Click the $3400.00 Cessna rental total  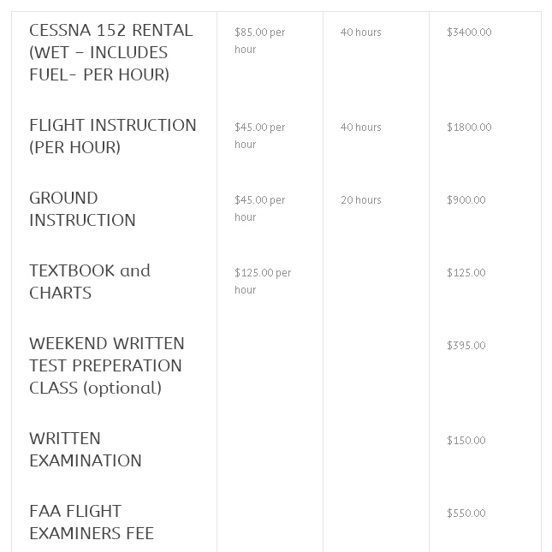[x=469, y=32]
